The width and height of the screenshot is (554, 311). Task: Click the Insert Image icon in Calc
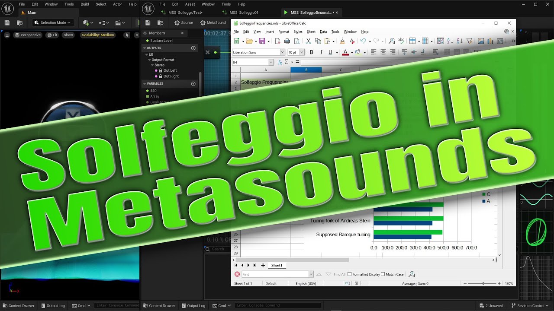481,41
